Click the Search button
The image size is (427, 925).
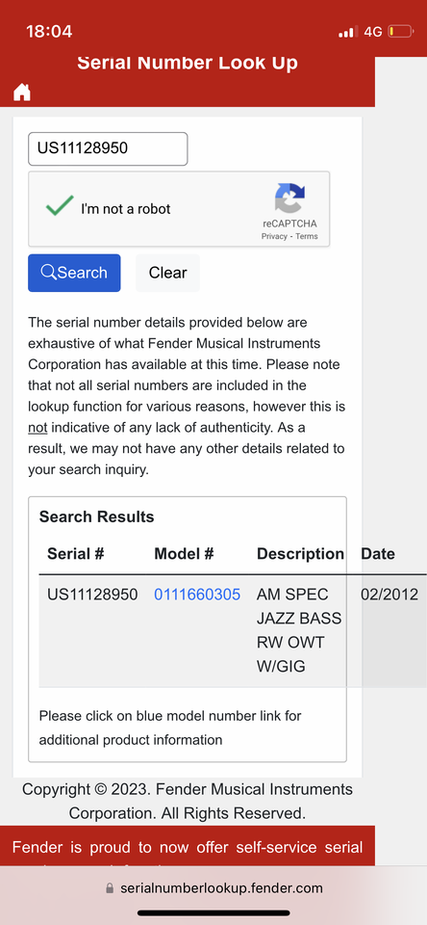[74, 273]
